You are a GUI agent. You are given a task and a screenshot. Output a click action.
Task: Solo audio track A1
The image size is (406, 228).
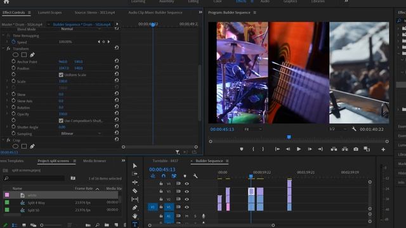pyautogui.click(x=195, y=216)
